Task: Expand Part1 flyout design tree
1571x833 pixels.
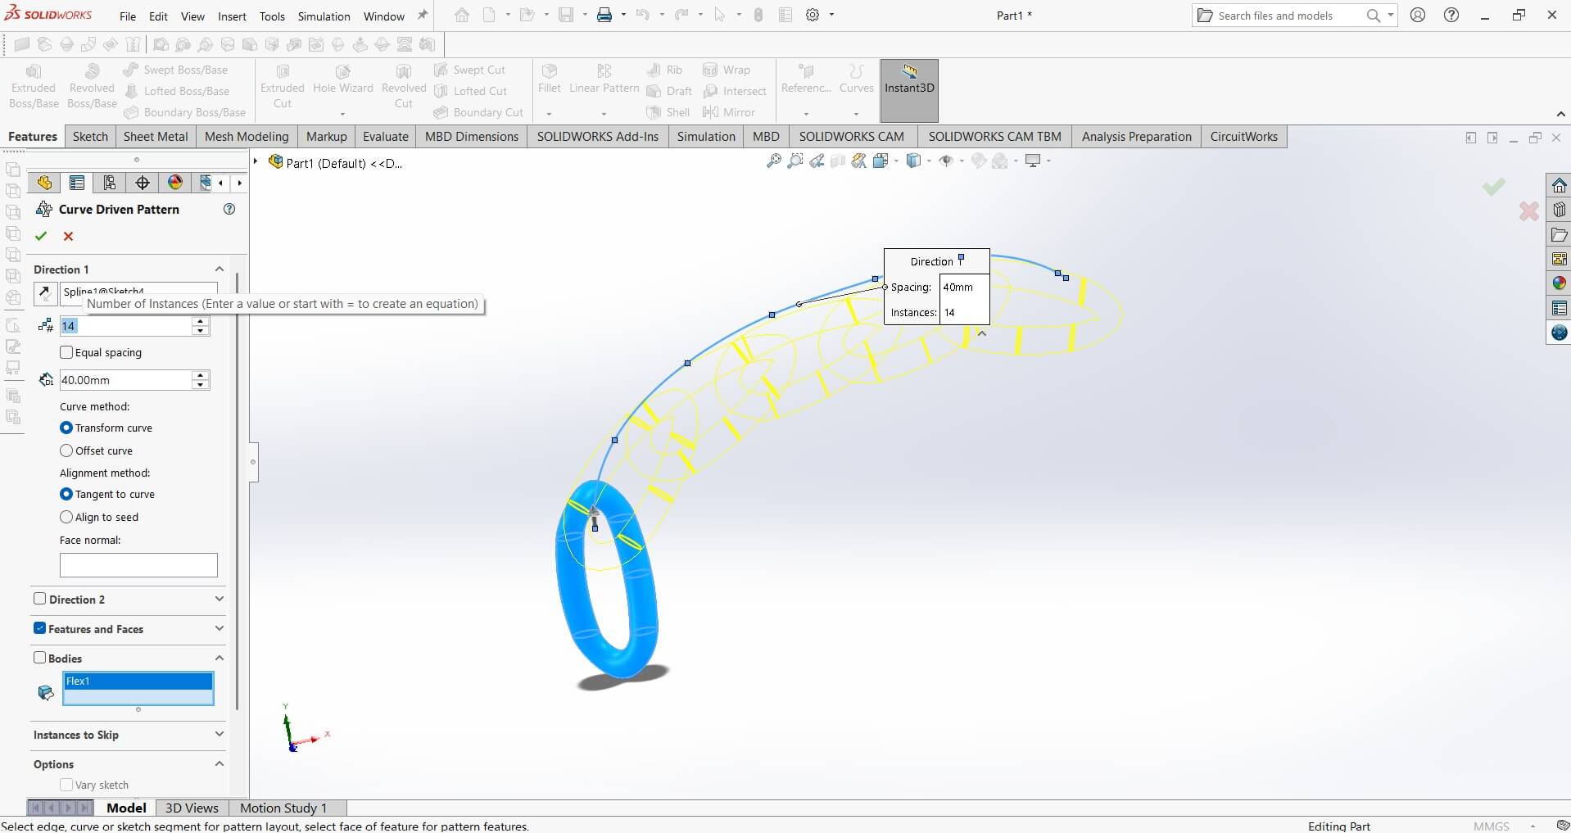Action: (256, 162)
